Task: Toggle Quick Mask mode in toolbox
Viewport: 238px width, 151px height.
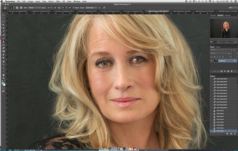Action: [3, 88]
